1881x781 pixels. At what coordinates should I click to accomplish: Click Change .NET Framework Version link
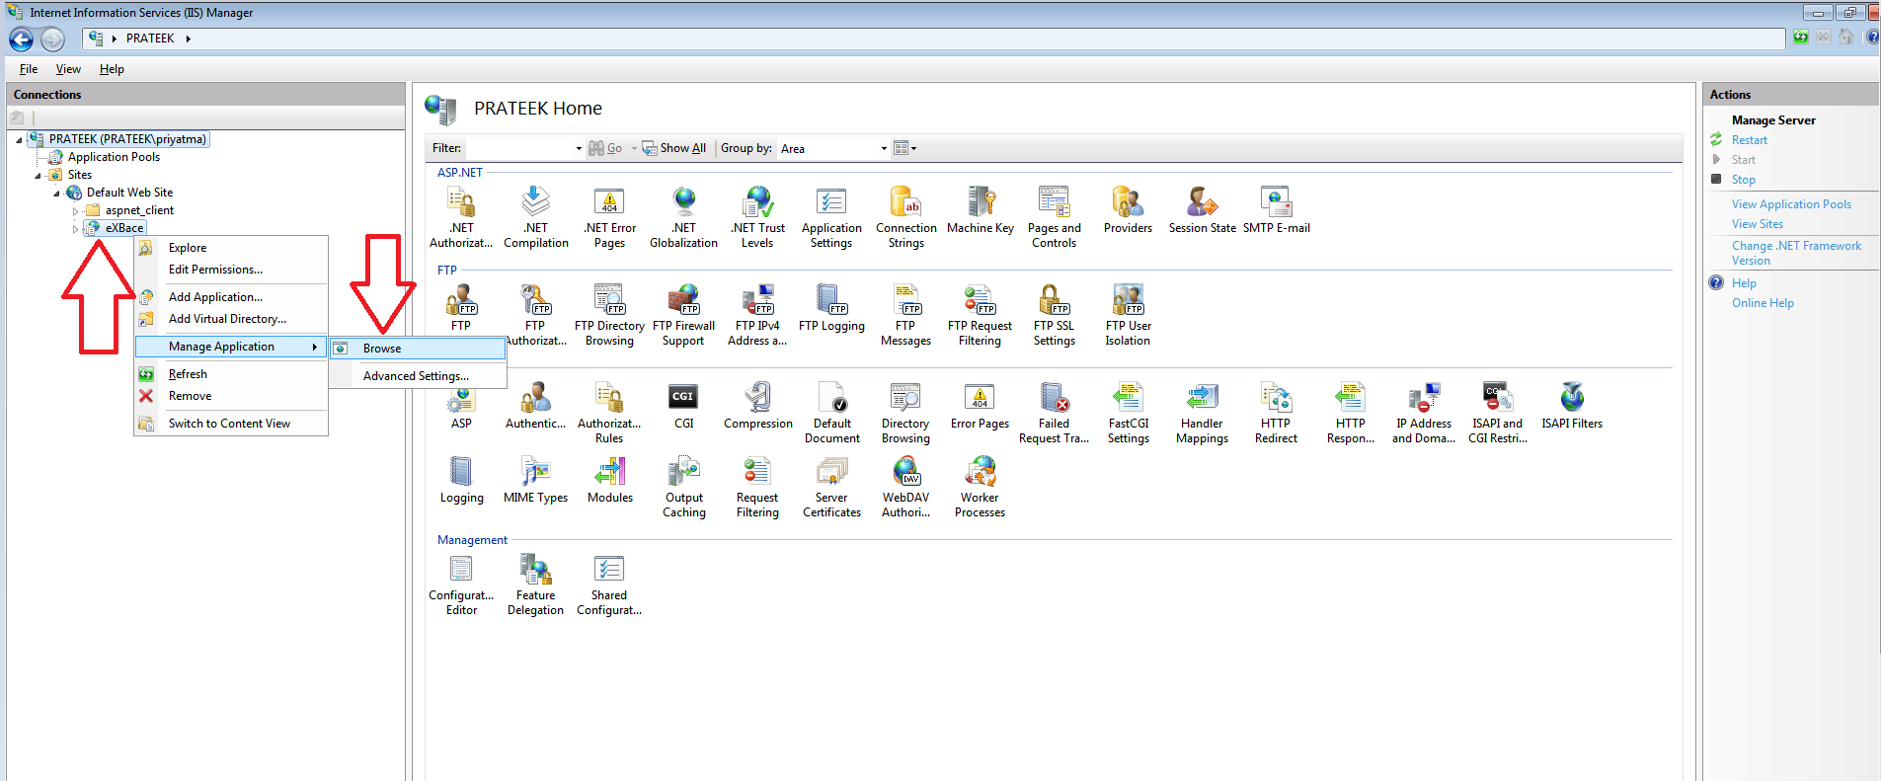[x=1796, y=253]
